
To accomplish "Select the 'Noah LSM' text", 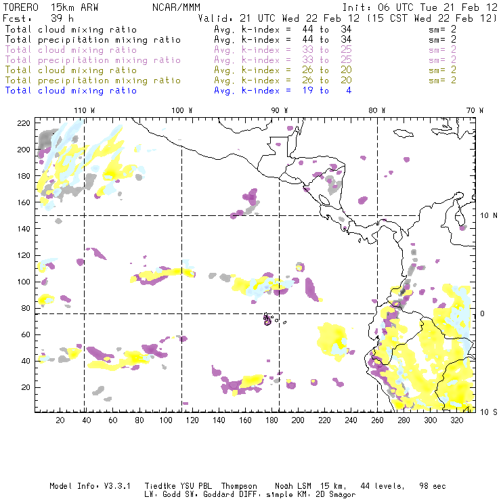I will point(293,486).
